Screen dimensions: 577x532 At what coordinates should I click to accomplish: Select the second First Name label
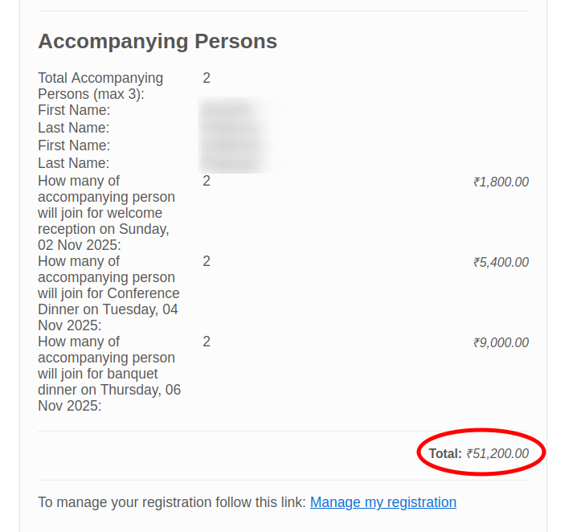coord(74,145)
